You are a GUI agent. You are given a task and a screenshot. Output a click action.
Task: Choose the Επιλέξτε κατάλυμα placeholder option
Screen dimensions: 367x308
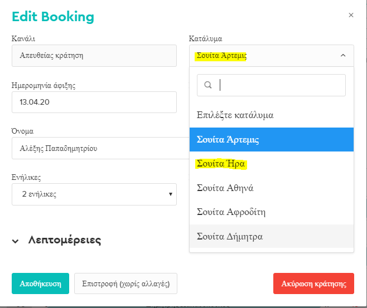272,115
